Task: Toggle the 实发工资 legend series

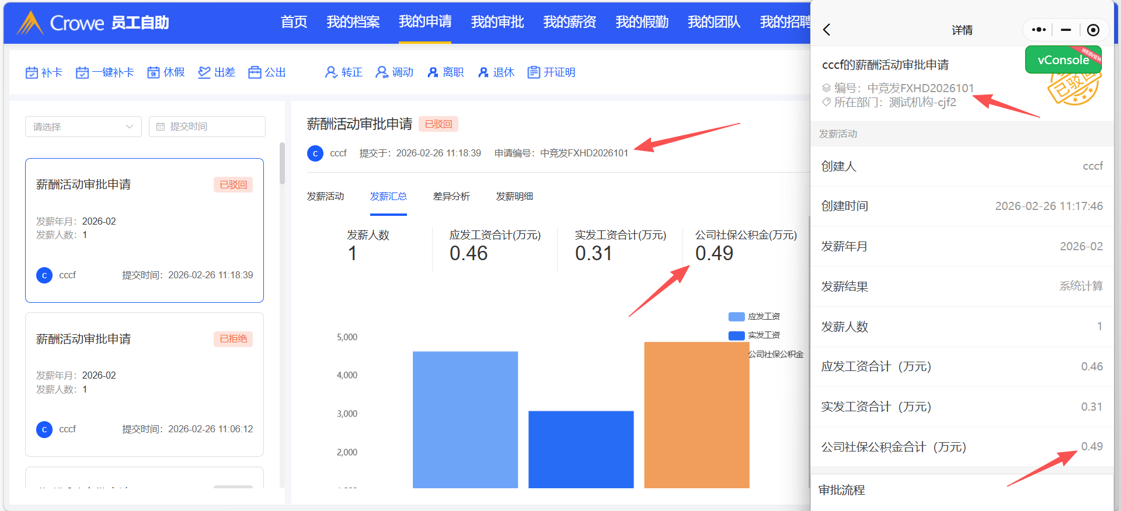Action: click(x=754, y=335)
